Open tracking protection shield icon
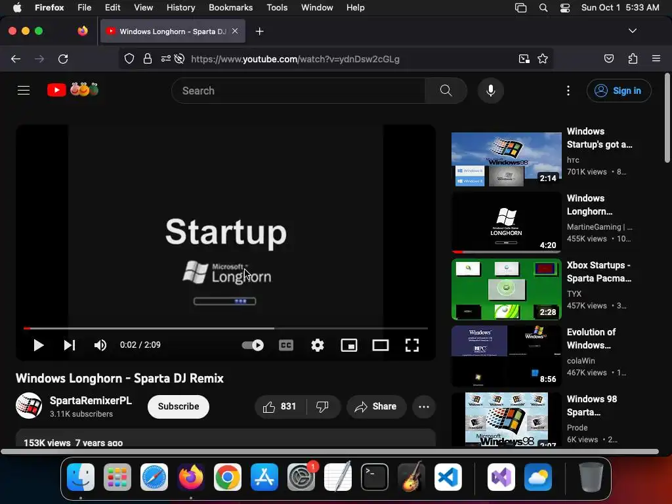This screenshot has width=672, height=504. [129, 58]
